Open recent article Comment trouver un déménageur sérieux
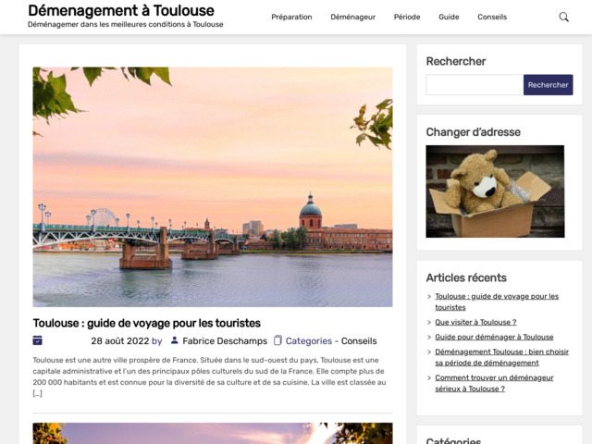This screenshot has width=592, height=444. [494, 383]
